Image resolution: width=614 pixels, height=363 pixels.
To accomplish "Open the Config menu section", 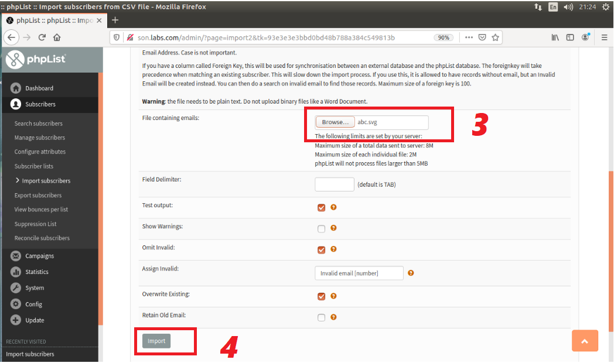I will (50, 304).
